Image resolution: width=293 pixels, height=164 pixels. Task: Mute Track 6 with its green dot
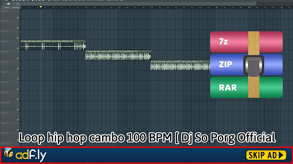pos(18,69)
